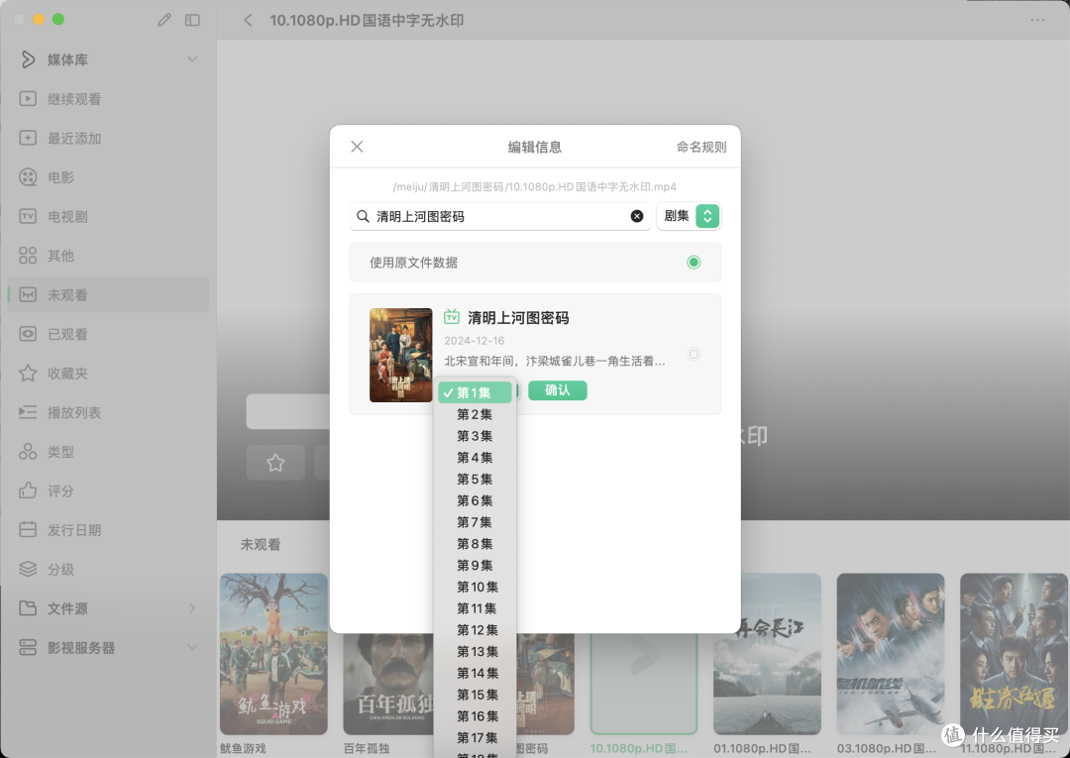The width and height of the screenshot is (1070, 758).
Task: Choose 第17集 in episode list
Action: tap(475, 737)
